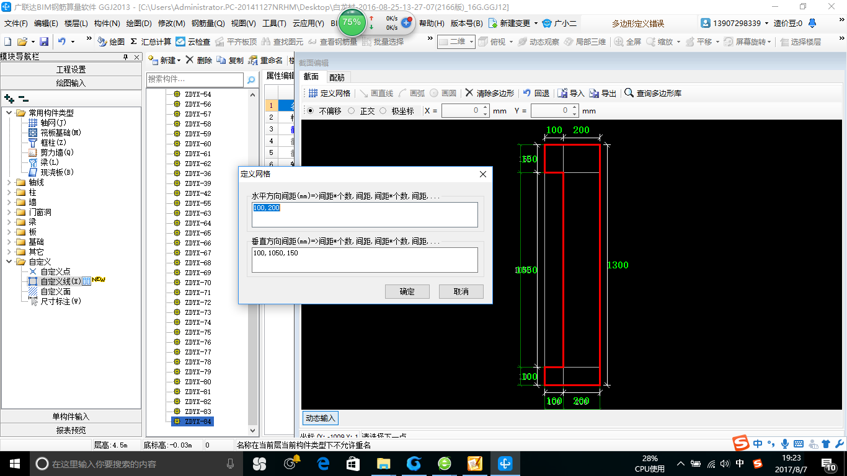Click 垂直方向间距 input field
847x476 pixels.
365,260
